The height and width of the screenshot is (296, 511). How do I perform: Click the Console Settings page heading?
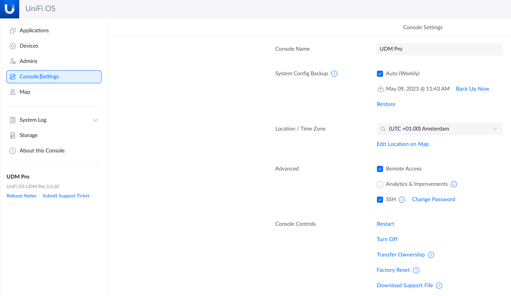pos(423,28)
